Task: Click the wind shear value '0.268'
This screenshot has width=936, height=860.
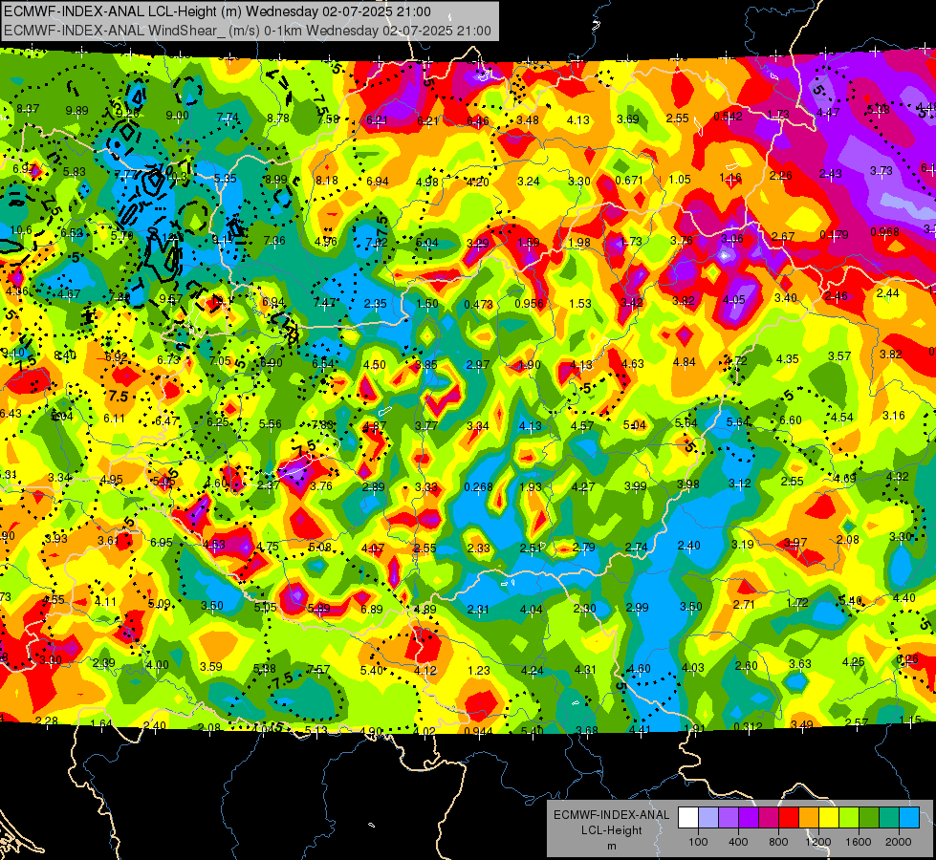Action: [x=478, y=487]
